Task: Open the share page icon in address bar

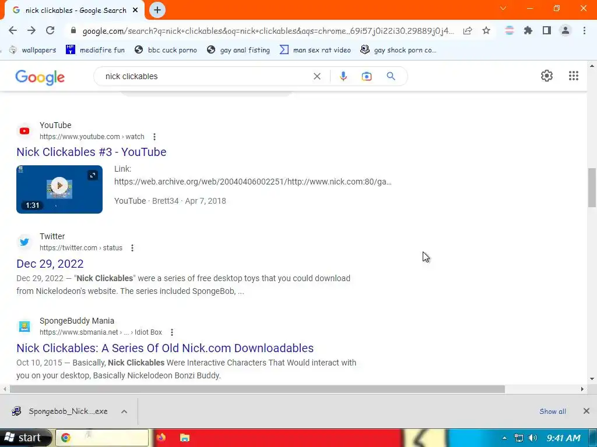Action: (x=468, y=31)
